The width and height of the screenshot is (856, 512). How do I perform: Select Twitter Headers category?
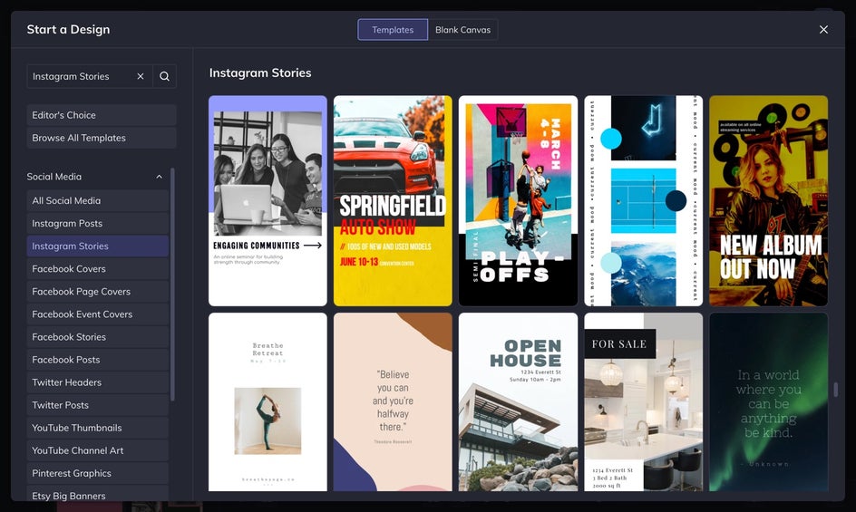tap(98, 382)
